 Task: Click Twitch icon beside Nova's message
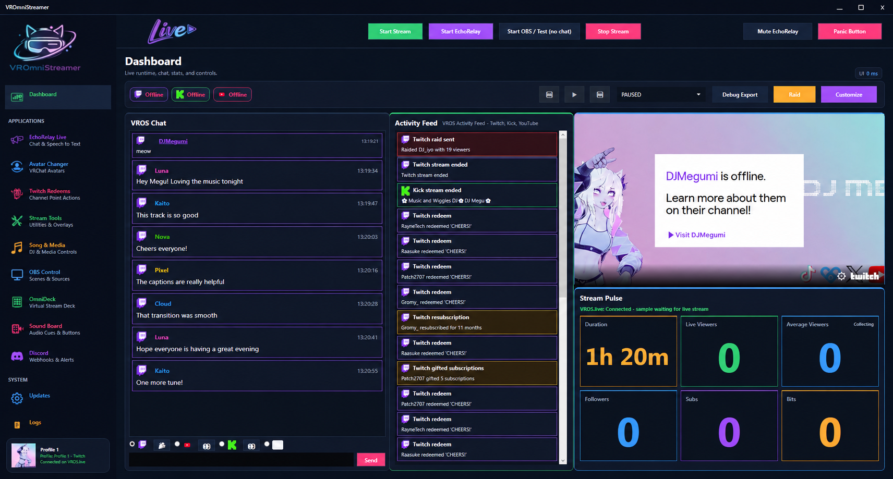tap(142, 236)
